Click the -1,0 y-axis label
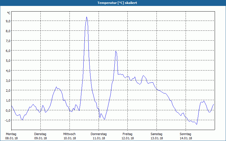Screen dimensions: 226x141 click(x=8, y=120)
